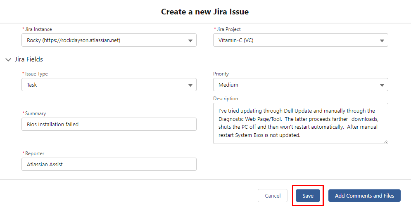Image resolution: width=411 pixels, height=210 pixels.
Task: Open the Jira Project dropdown
Action: pos(301,40)
